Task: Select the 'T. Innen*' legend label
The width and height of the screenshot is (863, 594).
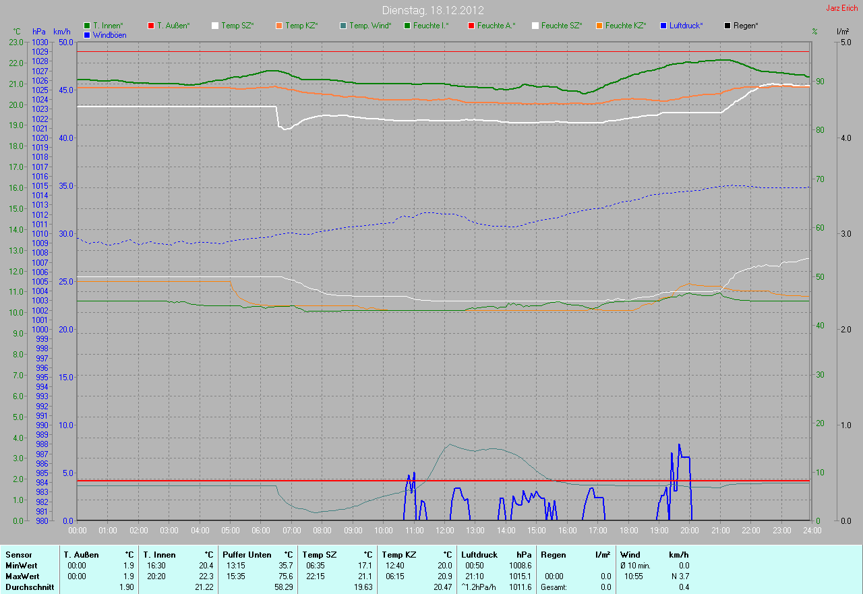Action: coord(108,26)
